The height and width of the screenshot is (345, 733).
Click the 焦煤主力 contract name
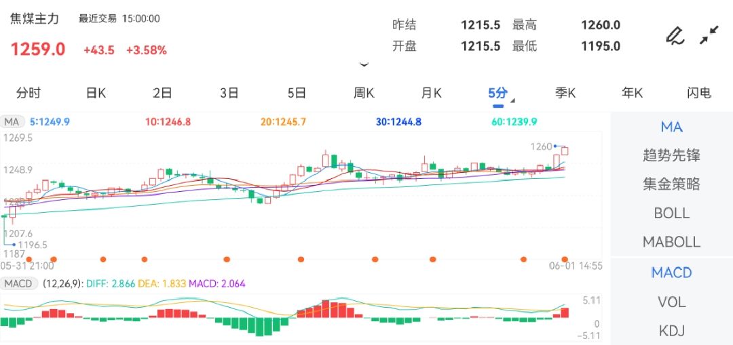pos(35,19)
